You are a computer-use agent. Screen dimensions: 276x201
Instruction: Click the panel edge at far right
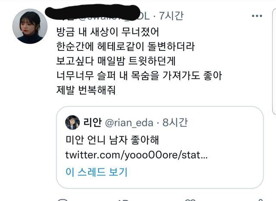click(x=274, y=62)
